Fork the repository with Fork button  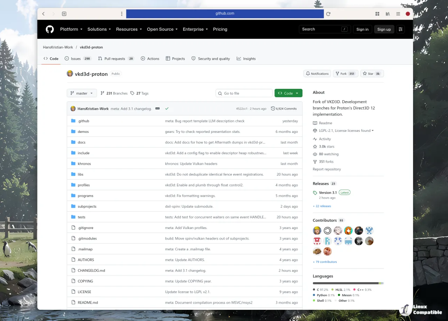coord(345,74)
